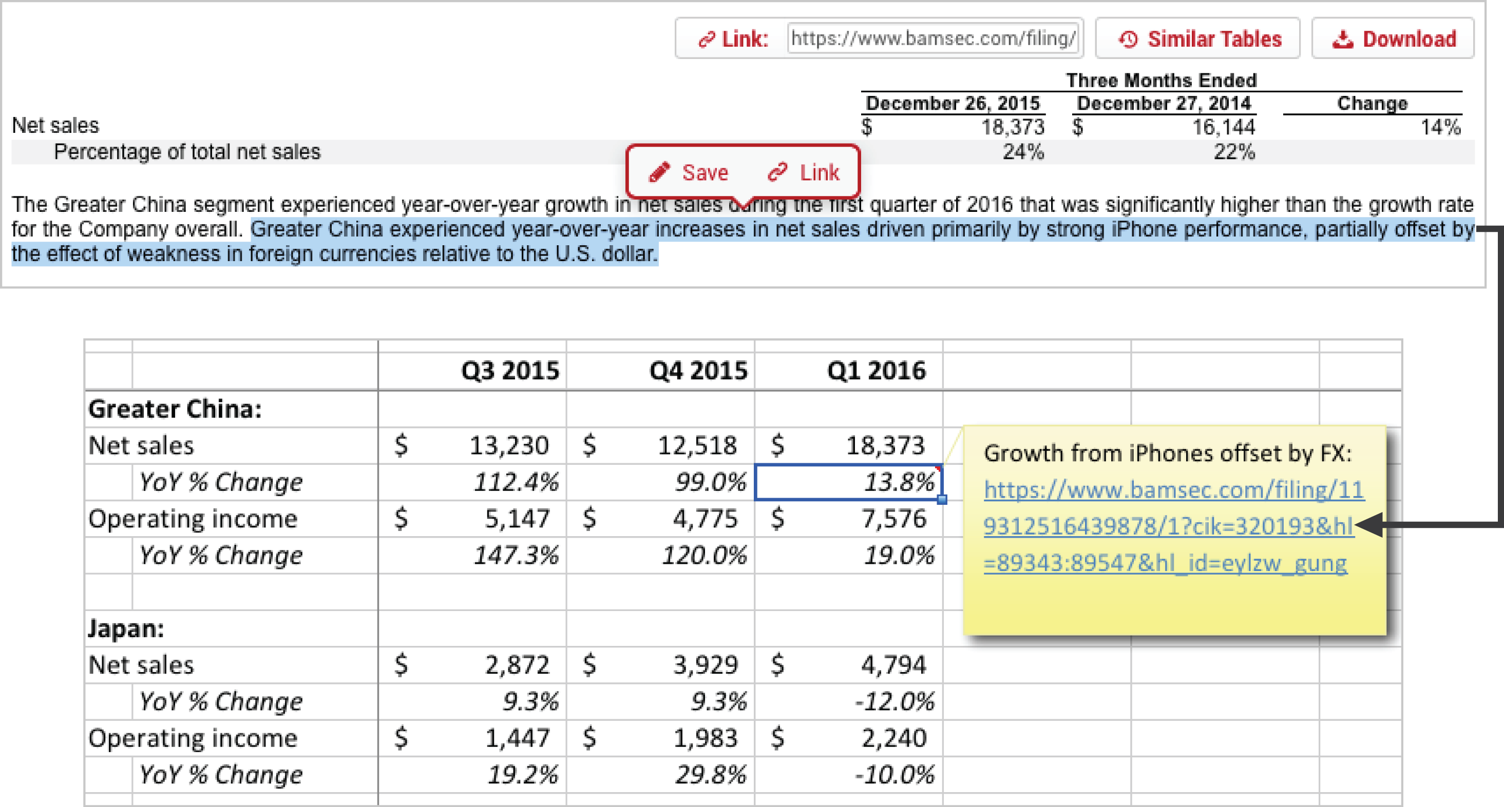
Task: Open Similar Tables button
Action: point(1197,38)
